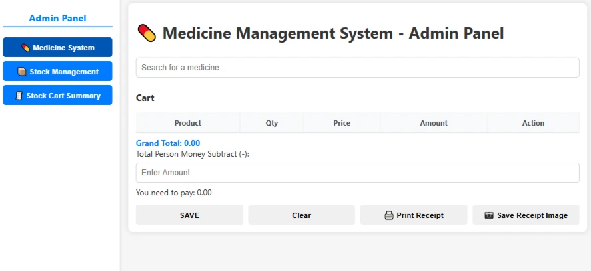Click the Cart section heading
This screenshot has width=591, height=271.
[145, 98]
